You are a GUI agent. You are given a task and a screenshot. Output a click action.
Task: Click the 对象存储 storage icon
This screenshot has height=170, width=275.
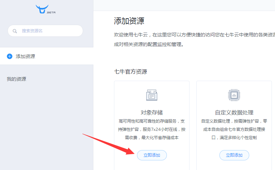[152, 95]
